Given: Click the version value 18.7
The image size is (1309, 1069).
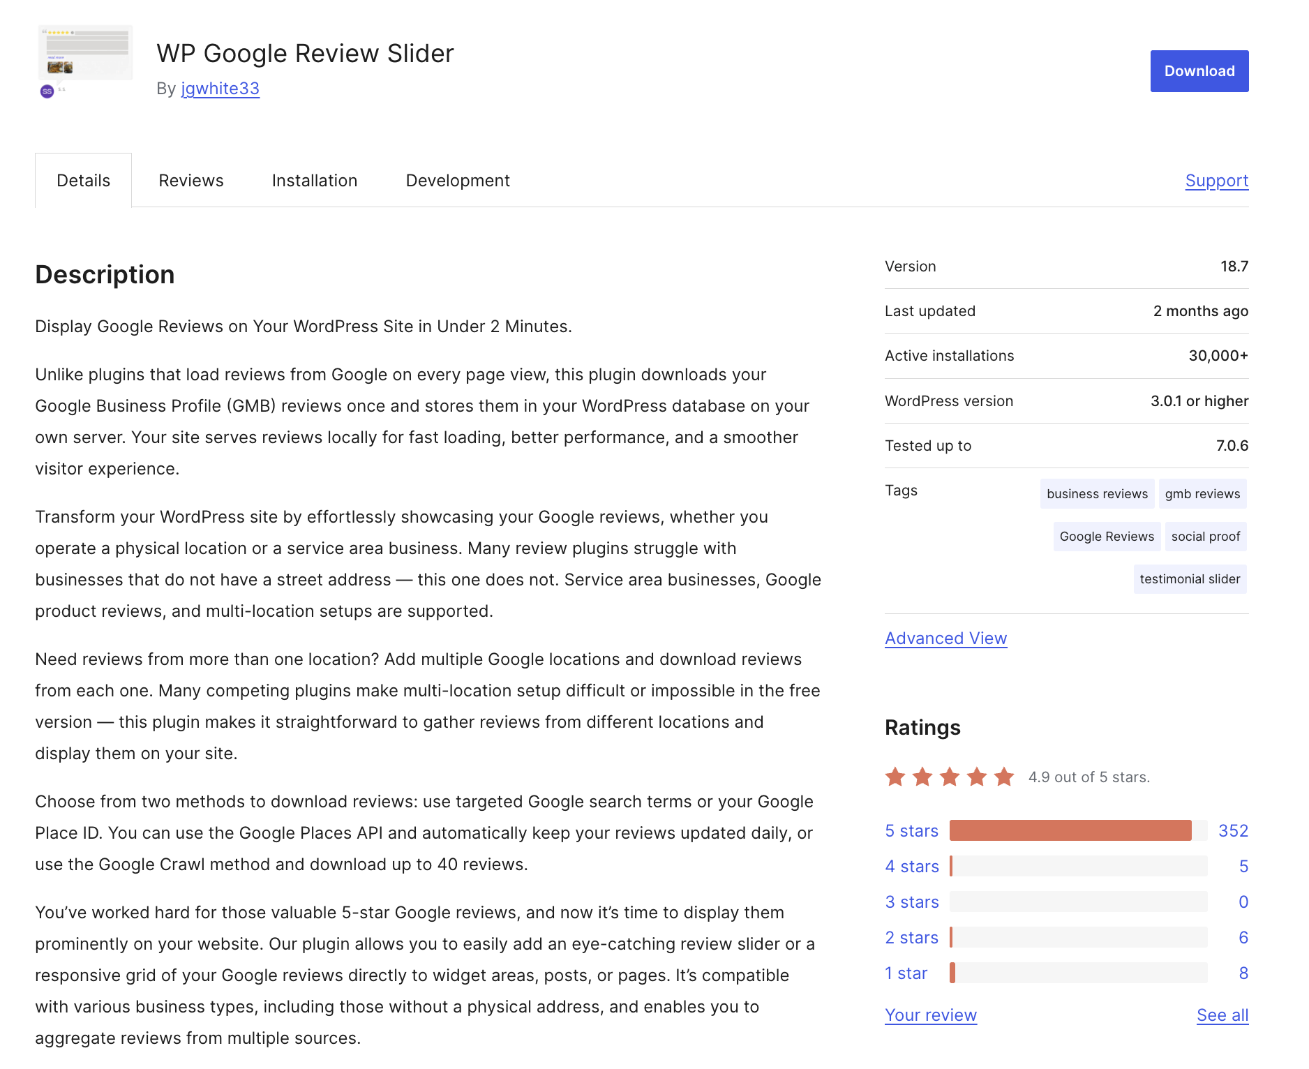Looking at the screenshot, I should 1234,267.
